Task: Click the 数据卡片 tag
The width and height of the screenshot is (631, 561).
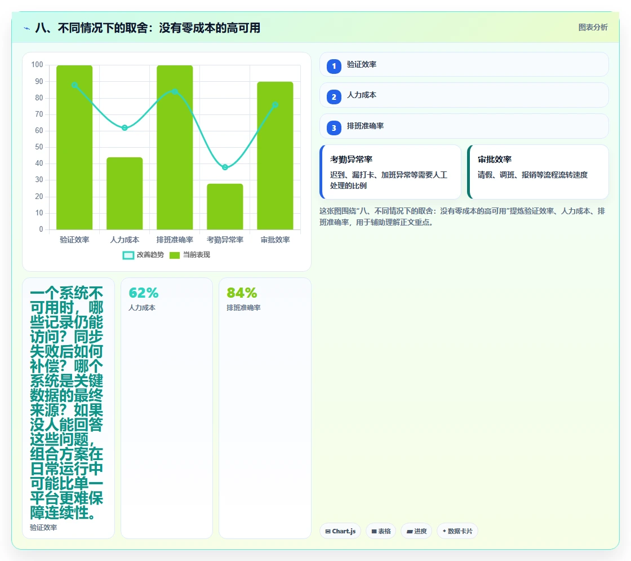Action: point(457,531)
